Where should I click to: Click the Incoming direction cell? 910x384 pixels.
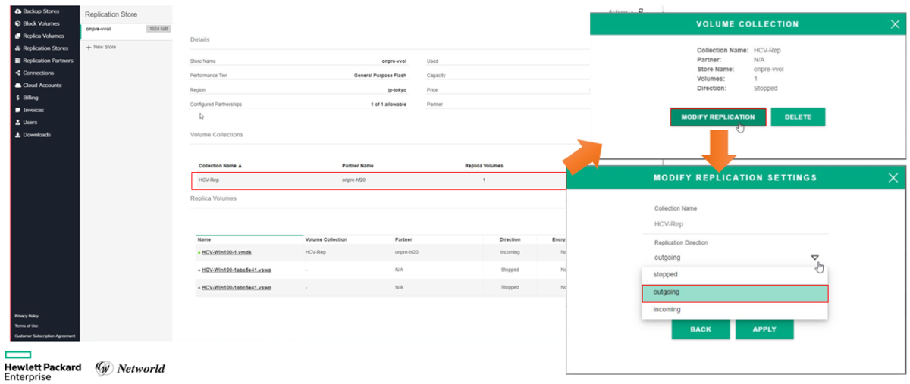coord(510,251)
